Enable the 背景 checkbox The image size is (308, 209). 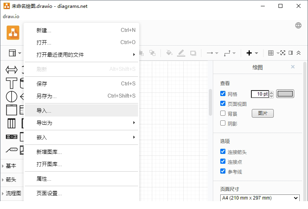(x=223, y=113)
